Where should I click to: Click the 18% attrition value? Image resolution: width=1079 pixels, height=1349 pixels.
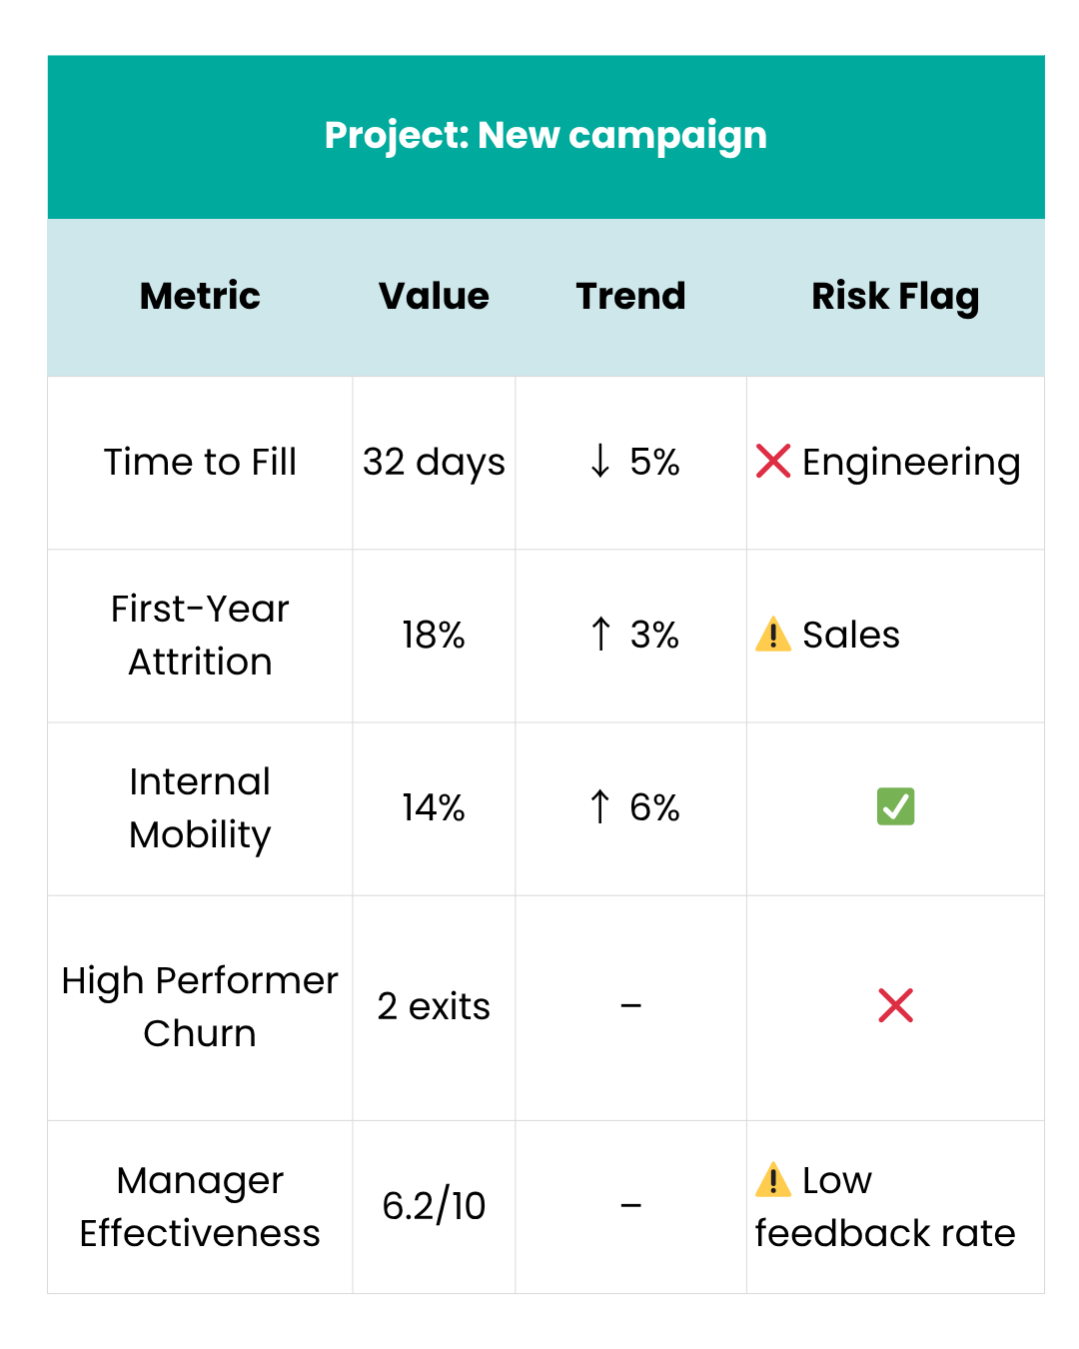click(434, 635)
